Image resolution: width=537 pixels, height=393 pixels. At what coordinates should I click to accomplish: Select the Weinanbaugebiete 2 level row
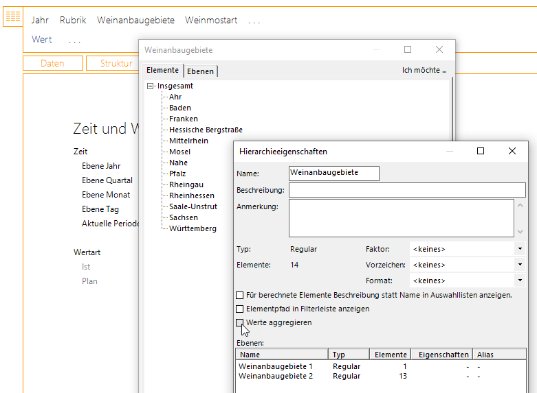275,376
